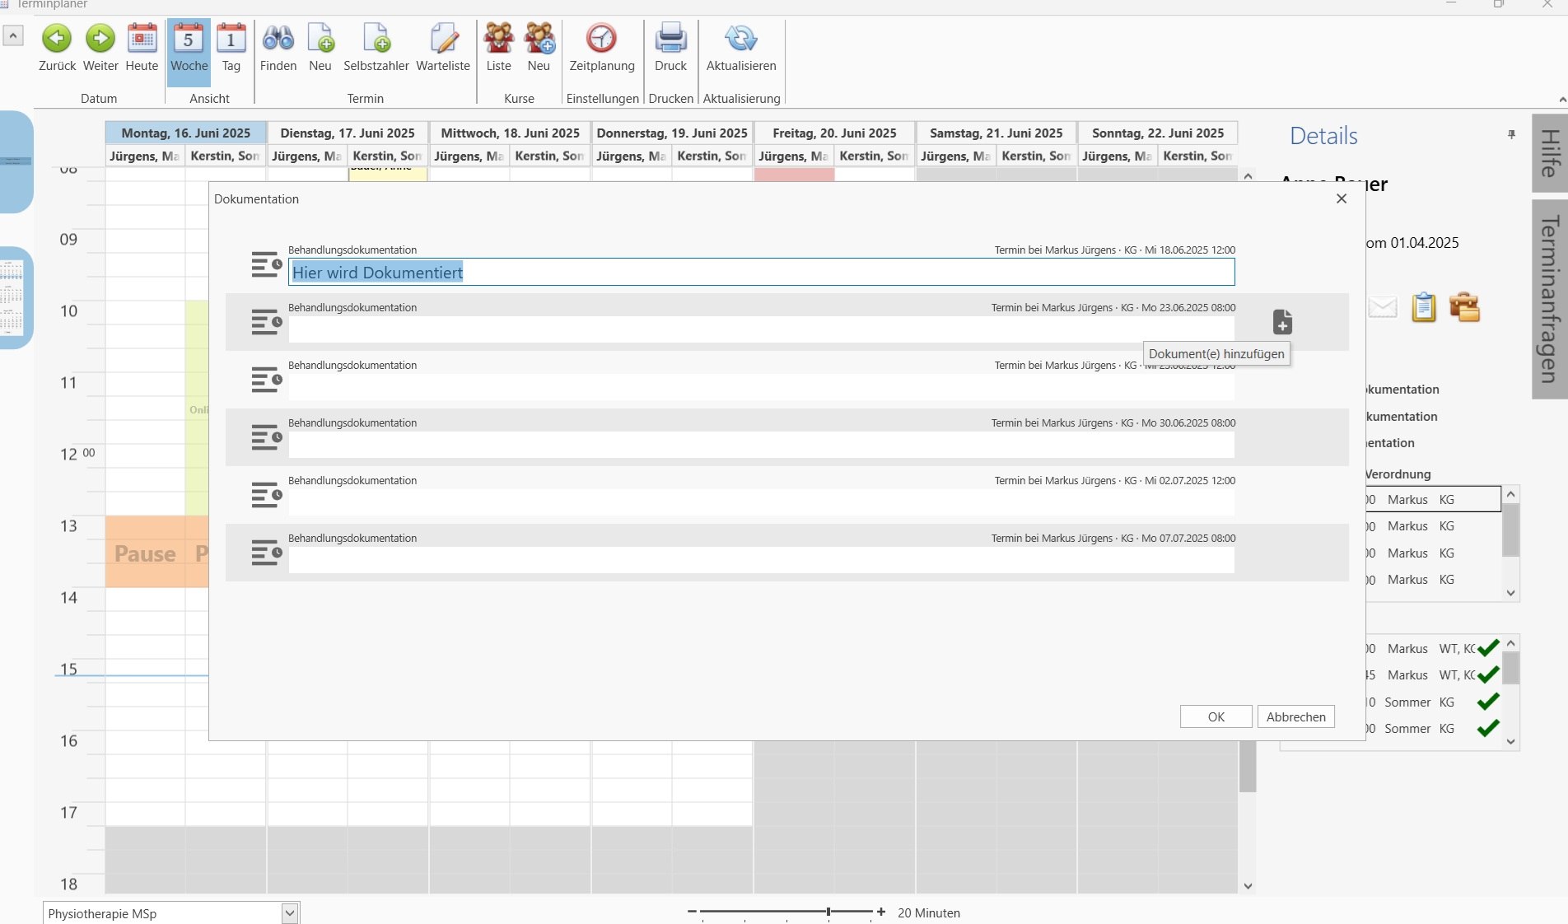
Task: Select the Finden binoculars icon
Action: click(278, 39)
